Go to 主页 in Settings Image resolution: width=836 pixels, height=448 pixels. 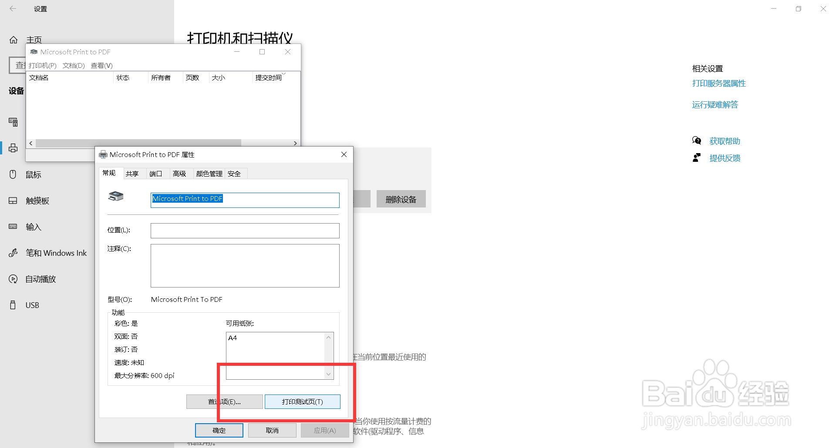pos(34,40)
